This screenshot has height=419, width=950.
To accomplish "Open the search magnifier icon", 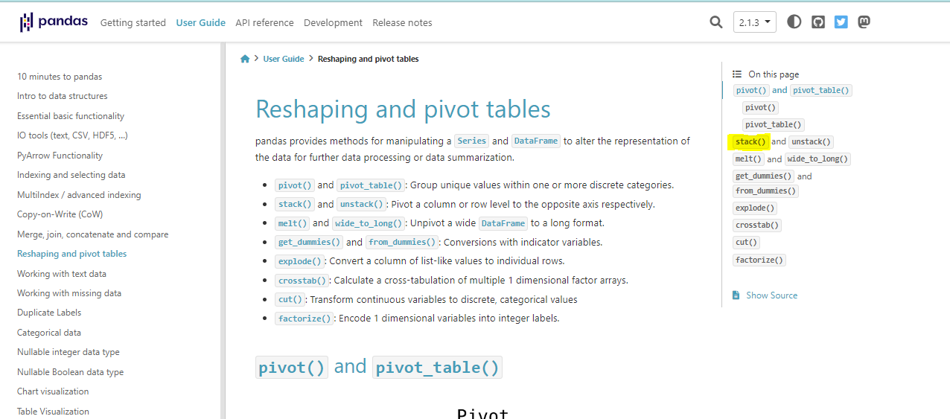I will [x=716, y=22].
